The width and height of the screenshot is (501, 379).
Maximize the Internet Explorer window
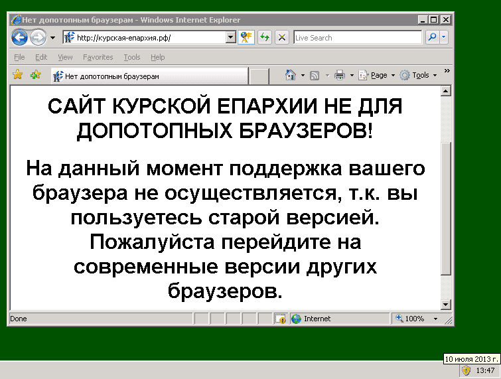point(434,20)
